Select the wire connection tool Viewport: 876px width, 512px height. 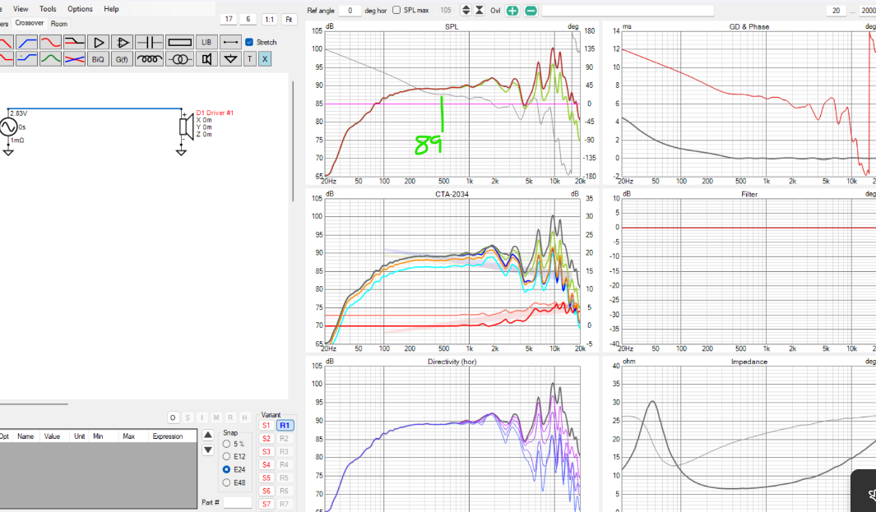(230, 43)
